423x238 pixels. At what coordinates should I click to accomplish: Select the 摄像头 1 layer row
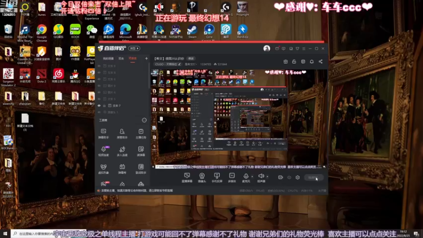coord(122,112)
